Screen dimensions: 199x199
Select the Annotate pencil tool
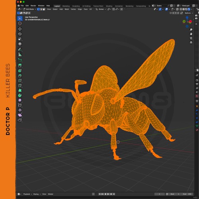(x=20, y=49)
